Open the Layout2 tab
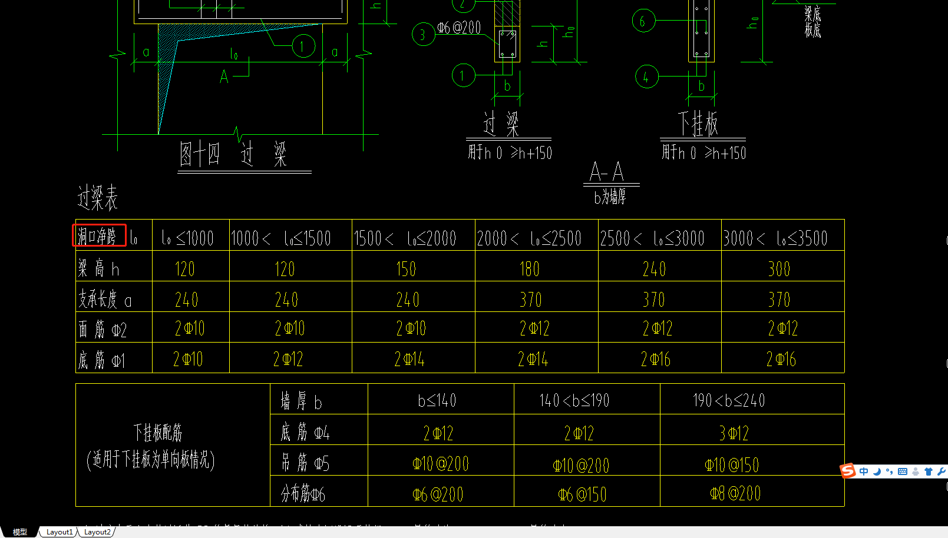 pos(97,532)
